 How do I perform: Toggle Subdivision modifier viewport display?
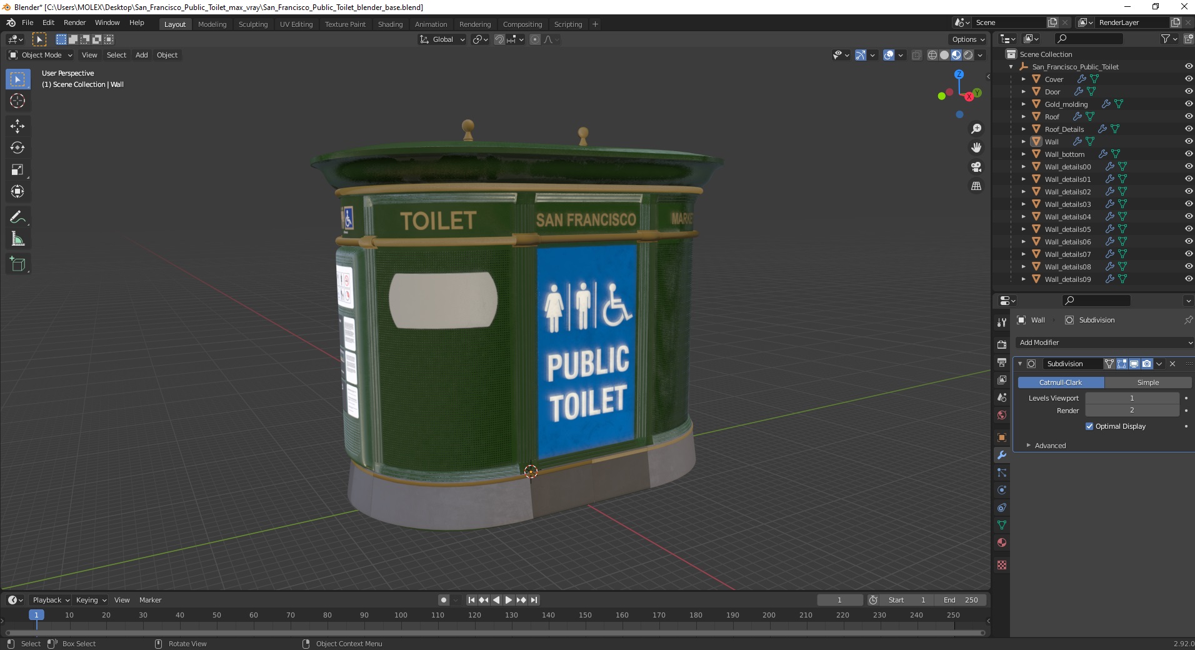(1134, 364)
